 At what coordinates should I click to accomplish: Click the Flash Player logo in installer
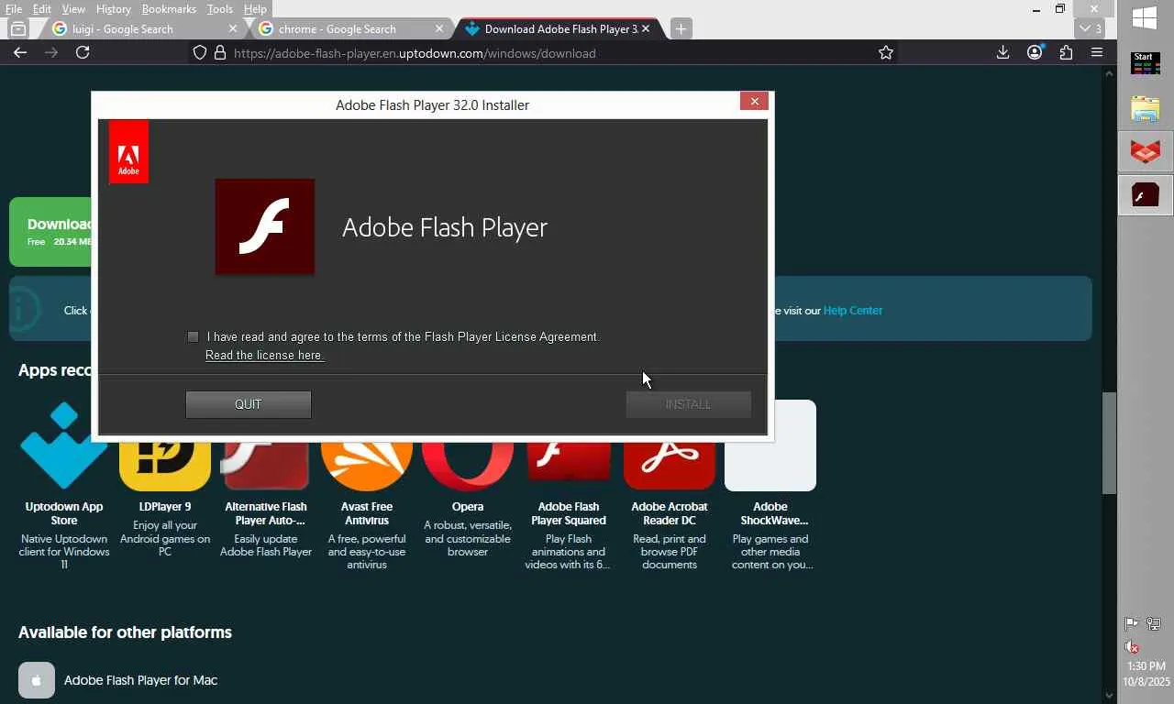(x=265, y=226)
